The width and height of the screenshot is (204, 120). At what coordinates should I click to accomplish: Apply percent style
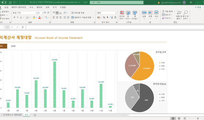[x=104, y=17]
